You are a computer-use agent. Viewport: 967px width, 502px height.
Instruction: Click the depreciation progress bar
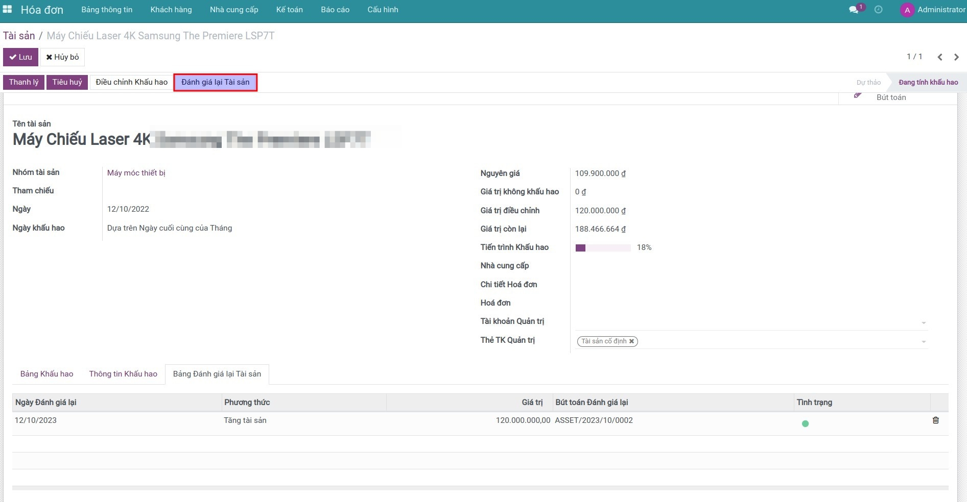point(603,248)
